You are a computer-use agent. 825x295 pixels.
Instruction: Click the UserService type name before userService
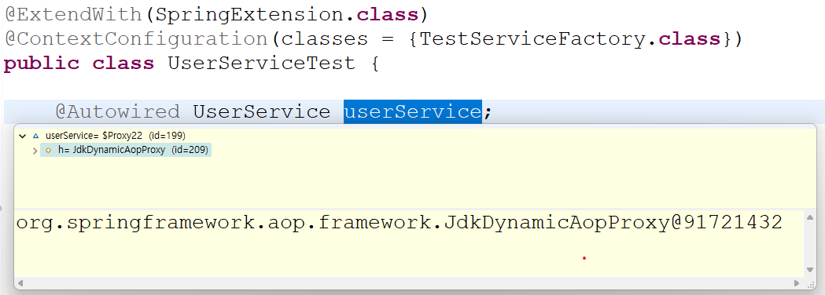tap(261, 112)
